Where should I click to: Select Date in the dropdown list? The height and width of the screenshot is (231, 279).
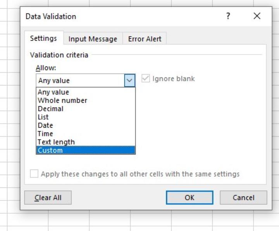45,126
